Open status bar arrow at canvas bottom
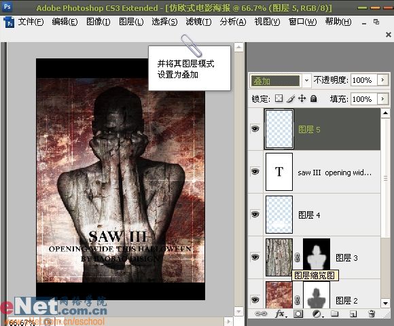 (x=228, y=321)
